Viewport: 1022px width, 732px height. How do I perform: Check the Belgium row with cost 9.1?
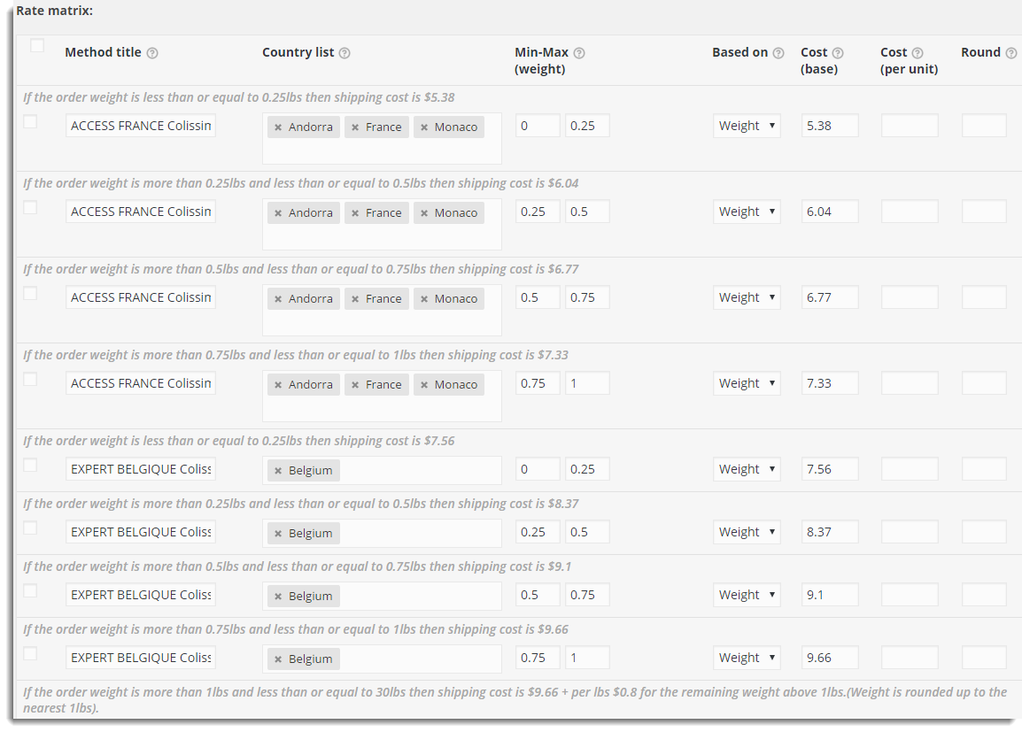[x=30, y=591]
